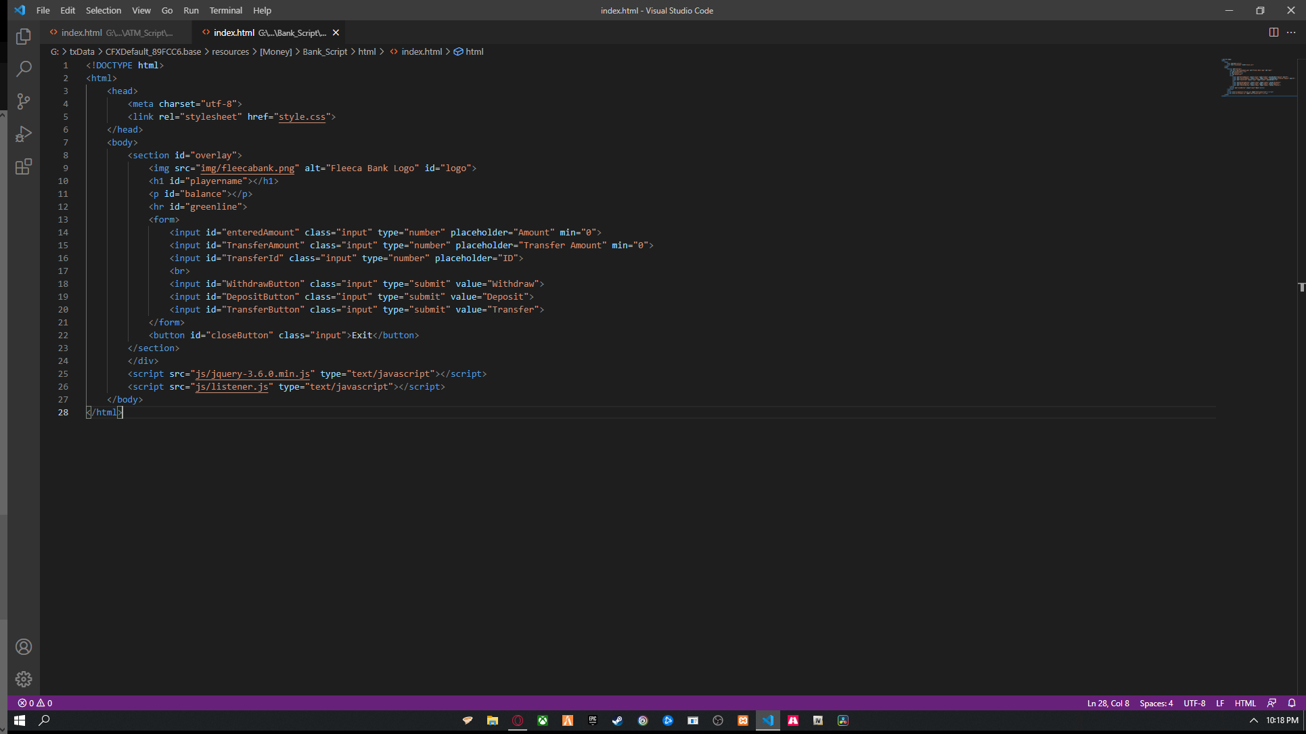Expand the resources breadcrumb segment
Image resolution: width=1306 pixels, height=734 pixels.
point(230,51)
